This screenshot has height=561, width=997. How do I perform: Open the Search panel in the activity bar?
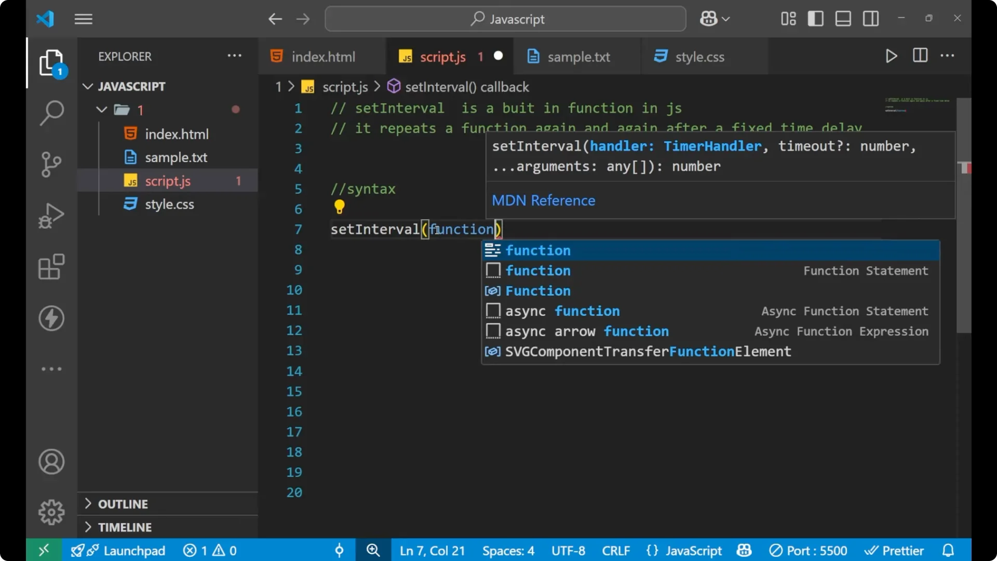(x=51, y=113)
